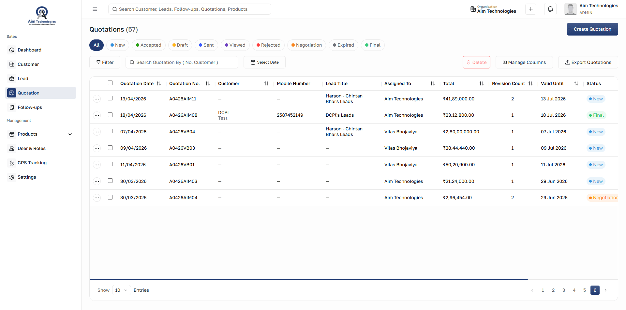Open the Filter options
This screenshot has height=310, width=626.
pyautogui.click(x=105, y=62)
